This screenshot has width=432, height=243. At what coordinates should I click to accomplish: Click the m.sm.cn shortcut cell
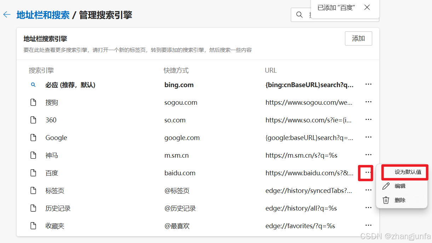tap(177, 156)
